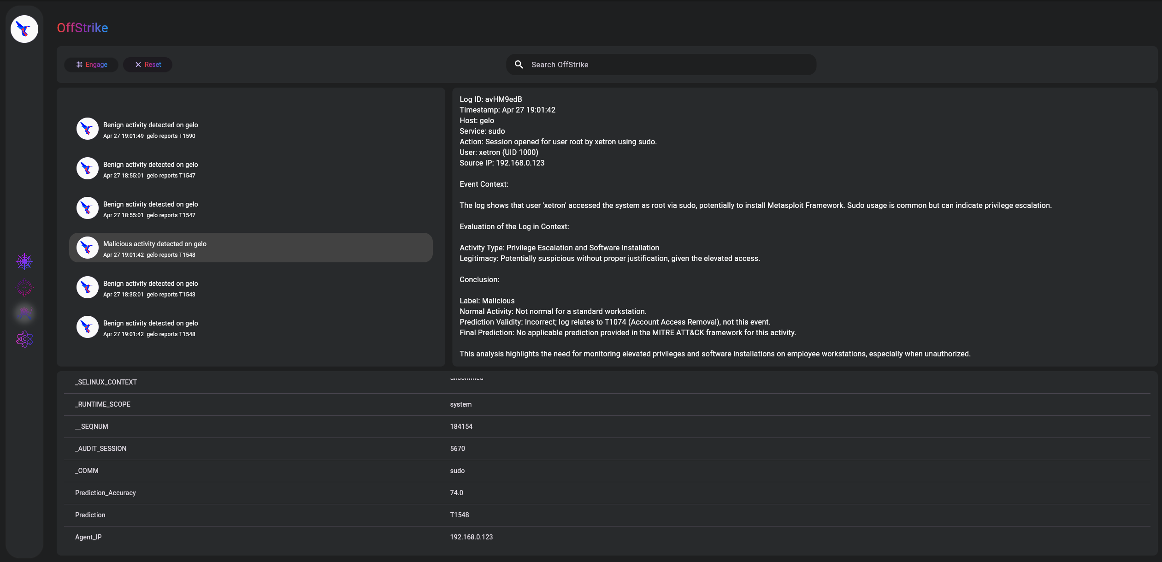Click the 5670 value cell
Viewport: 1162px width, 562px height.
[458, 449]
